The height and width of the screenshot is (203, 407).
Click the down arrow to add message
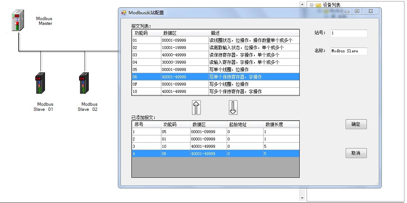[233, 108]
